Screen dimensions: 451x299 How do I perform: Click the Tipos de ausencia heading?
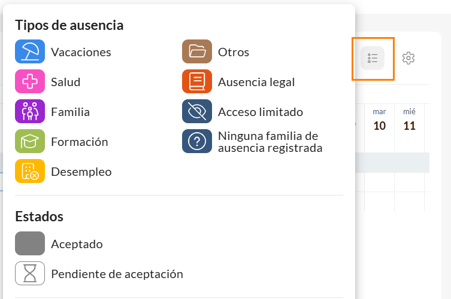point(69,25)
